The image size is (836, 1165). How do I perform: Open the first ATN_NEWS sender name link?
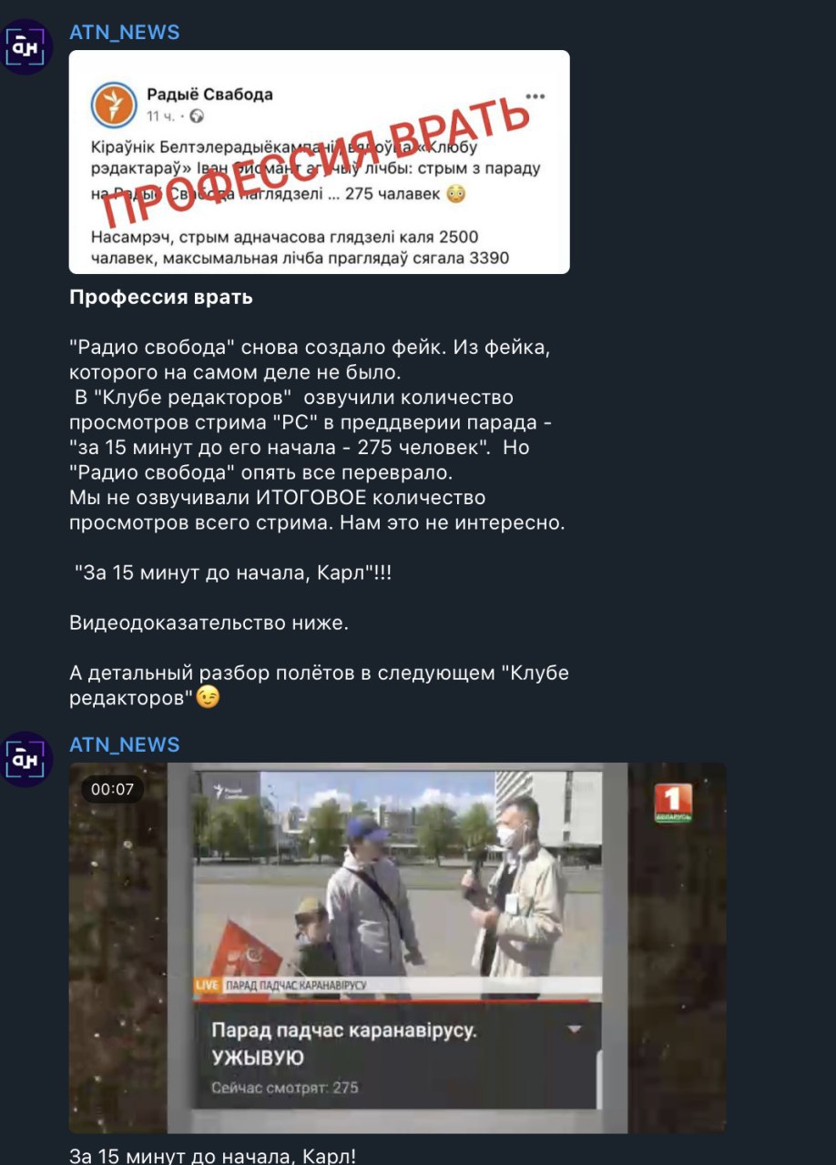click(x=125, y=32)
